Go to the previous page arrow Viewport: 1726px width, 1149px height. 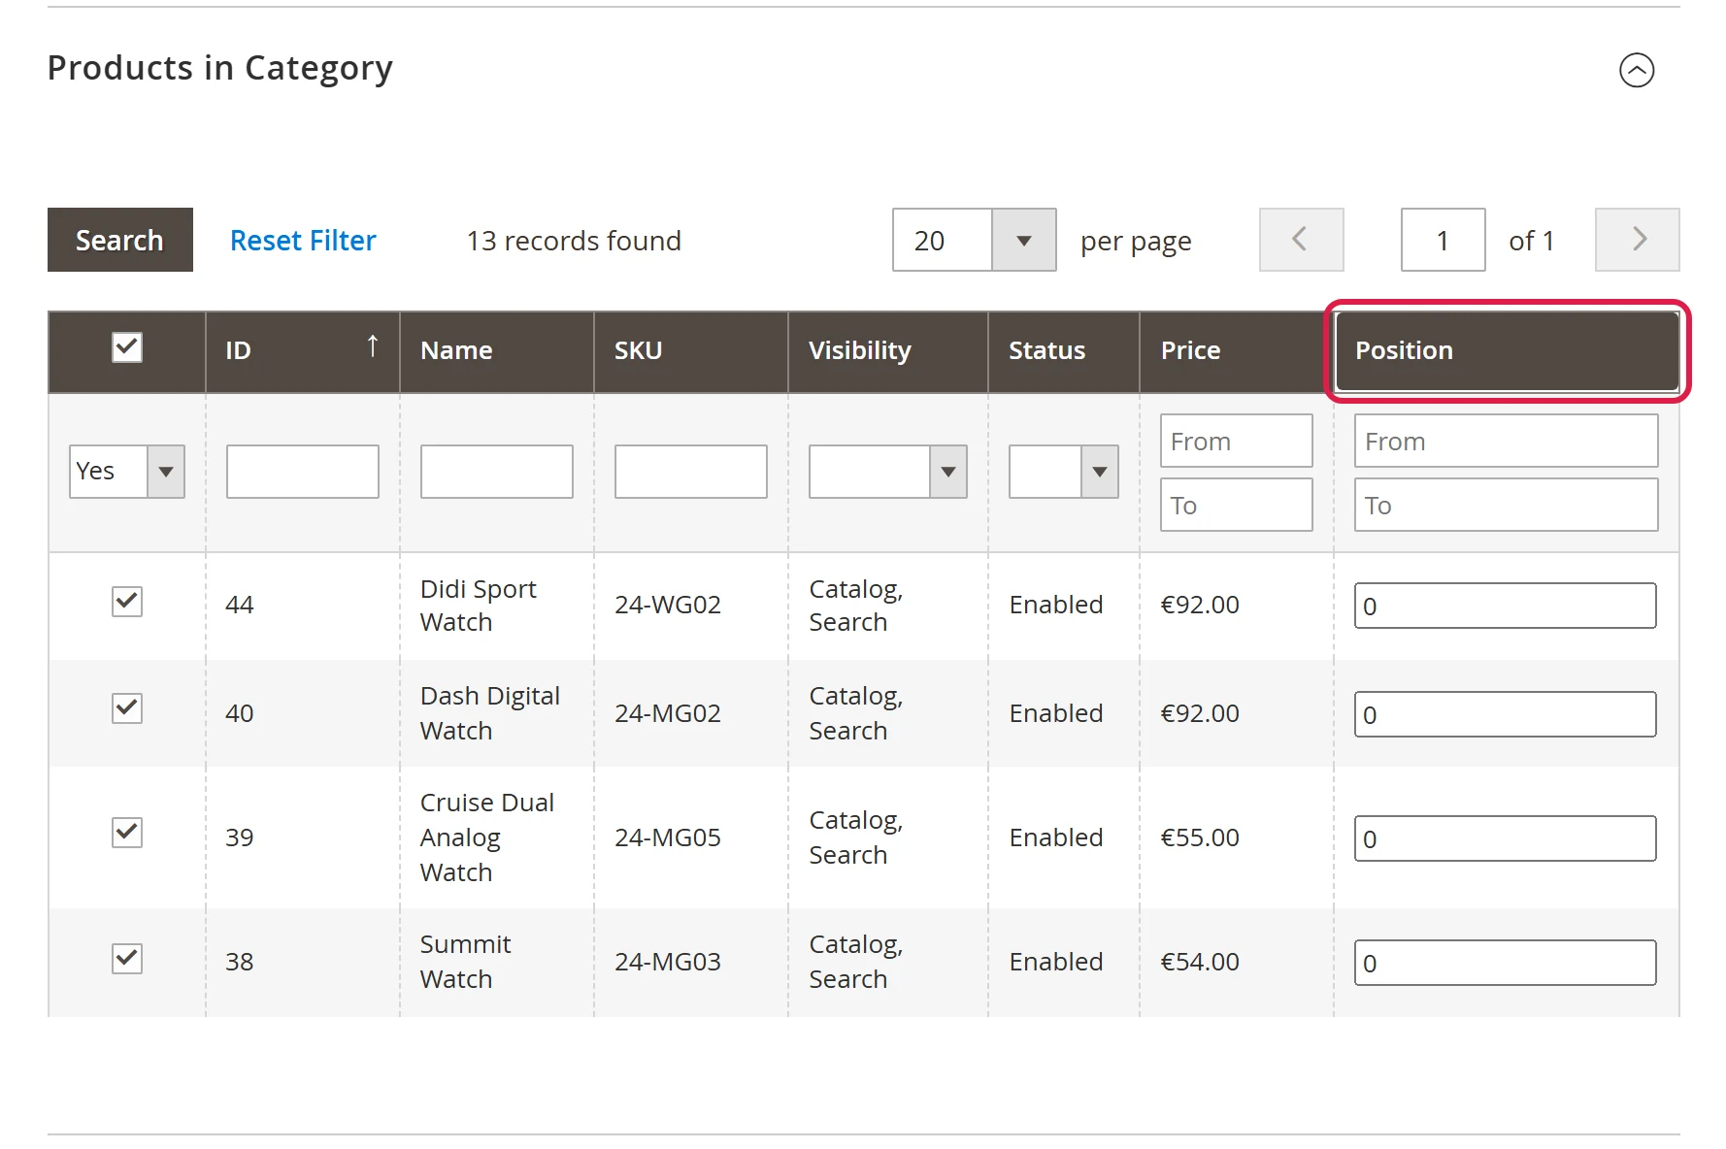1301,240
